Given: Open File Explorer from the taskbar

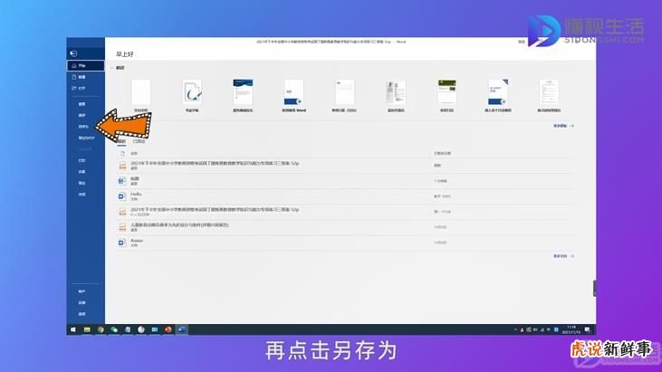Looking at the screenshot, I should [87, 329].
